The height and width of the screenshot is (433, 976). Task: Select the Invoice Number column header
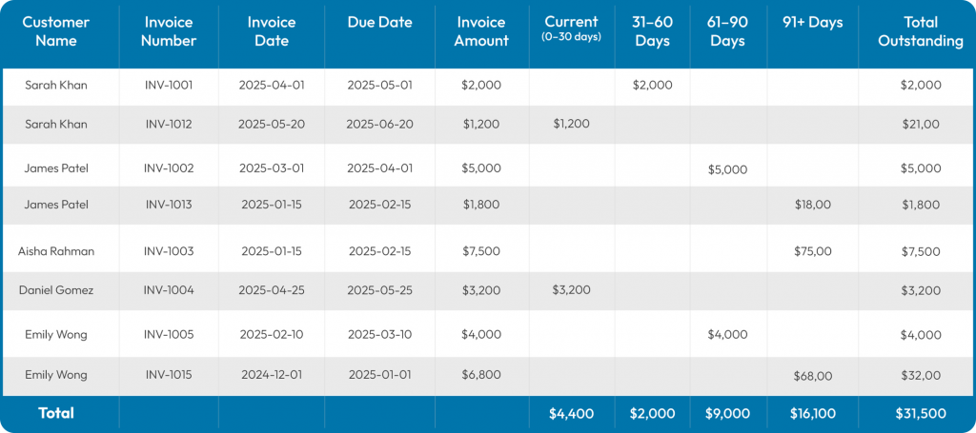pos(170,31)
